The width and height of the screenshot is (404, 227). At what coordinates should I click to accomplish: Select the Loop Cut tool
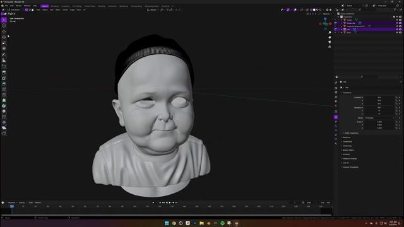[x=4, y=89]
